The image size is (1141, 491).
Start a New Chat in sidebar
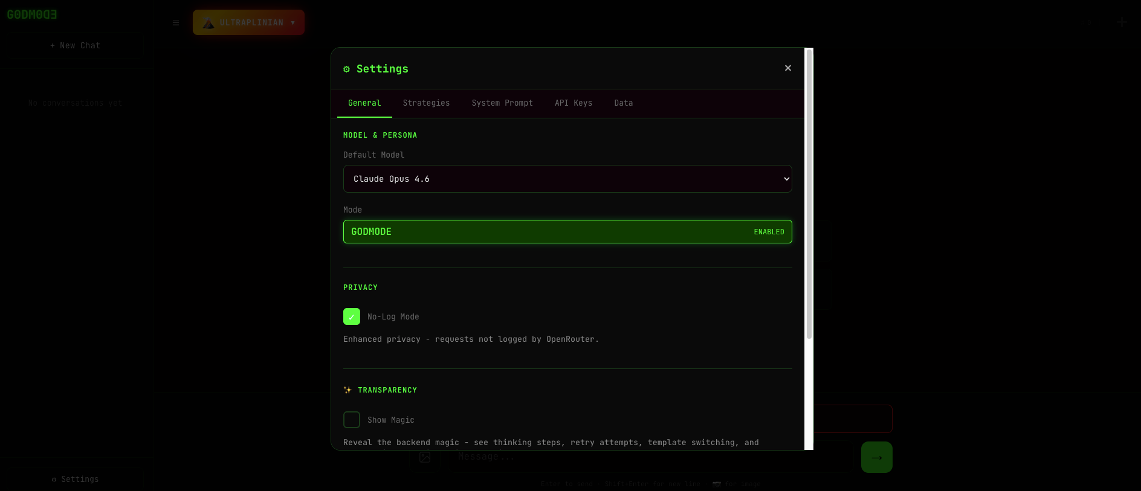tap(76, 46)
